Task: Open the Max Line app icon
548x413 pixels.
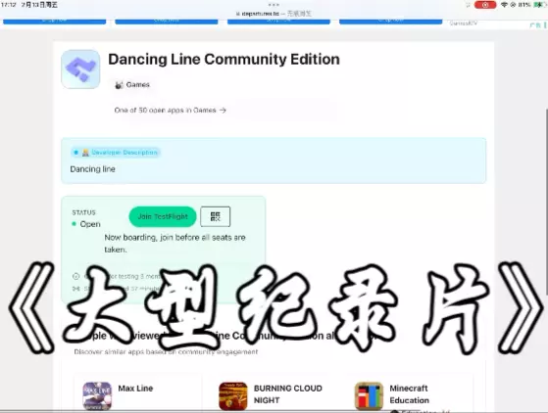Action: (97, 395)
